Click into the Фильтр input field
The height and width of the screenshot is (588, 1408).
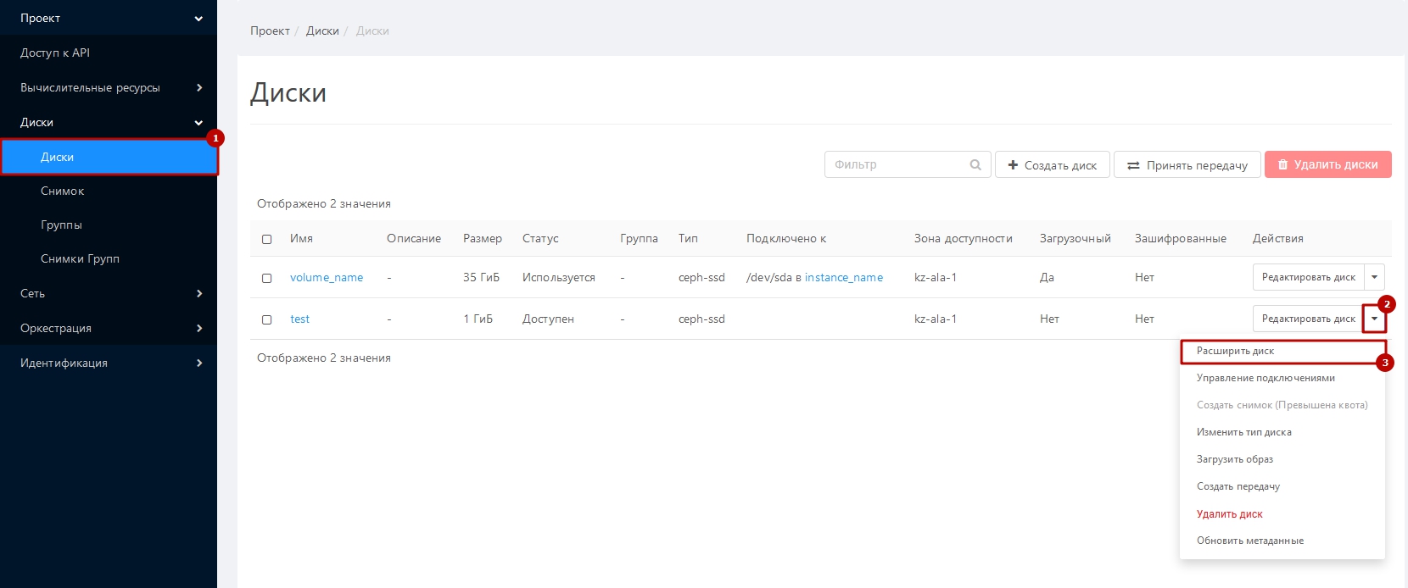coord(899,164)
